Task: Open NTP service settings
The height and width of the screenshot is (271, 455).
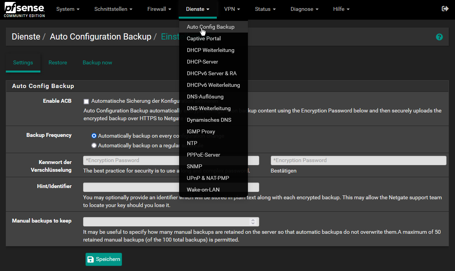Action: pos(213,143)
